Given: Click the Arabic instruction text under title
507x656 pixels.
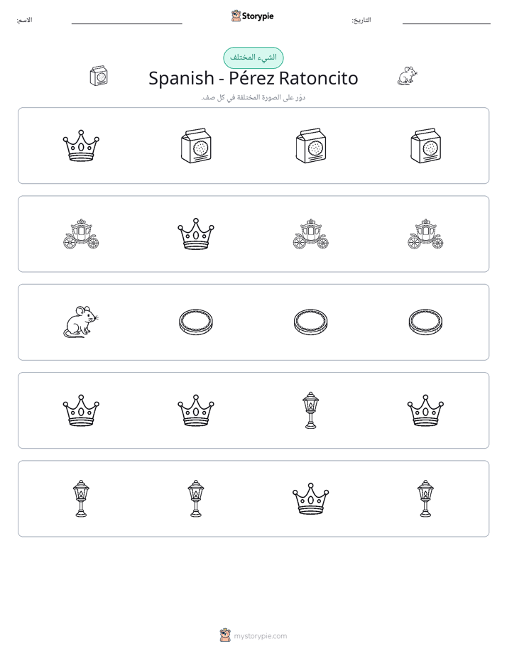Looking at the screenshot, I should (253, 97).
